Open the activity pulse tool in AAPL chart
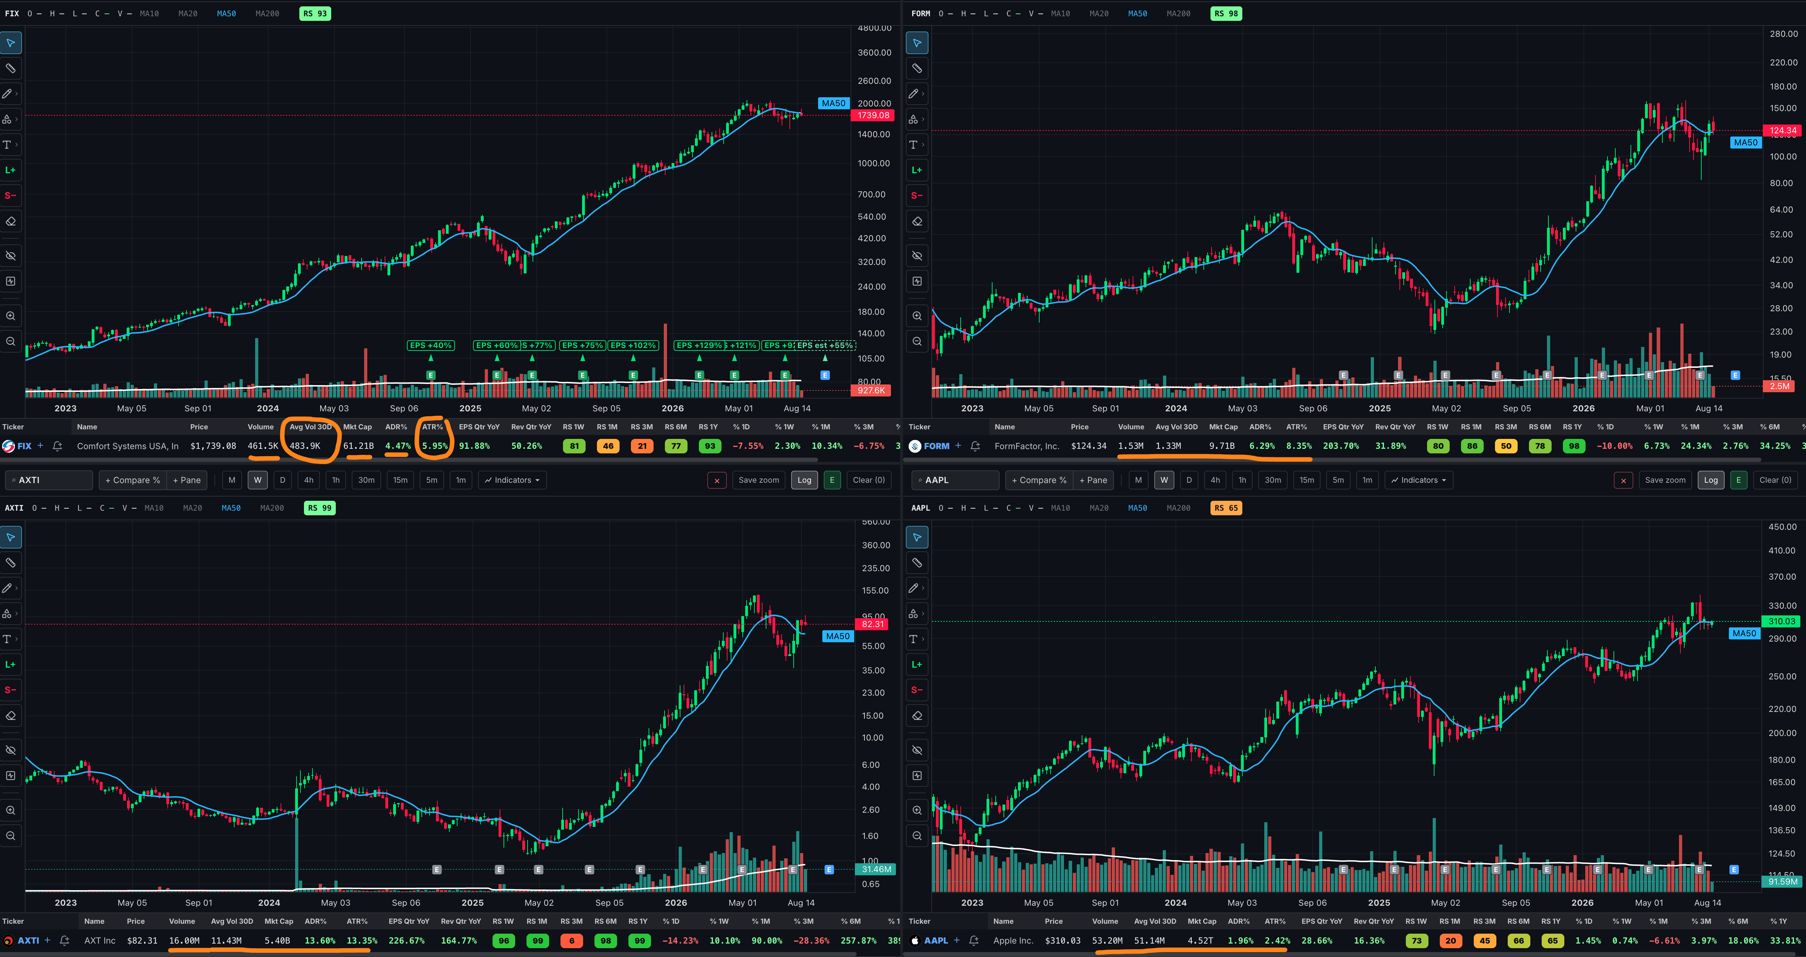Image resolution: width=1806 pixels, height=957 pixels. point(917,776)
